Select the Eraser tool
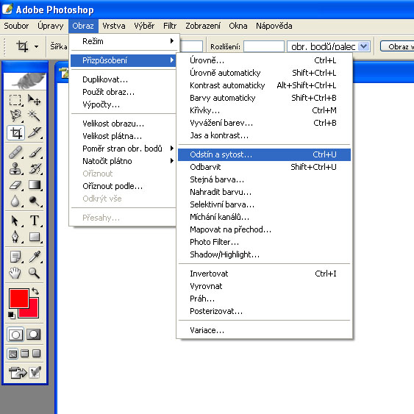This screenshot has width=414, height=414. (x=15, y=185)
